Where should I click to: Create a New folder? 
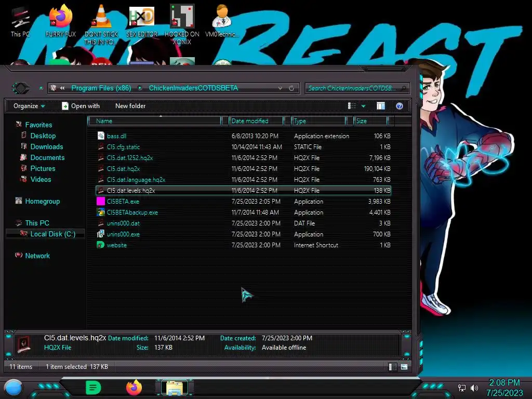pos(130,106)
